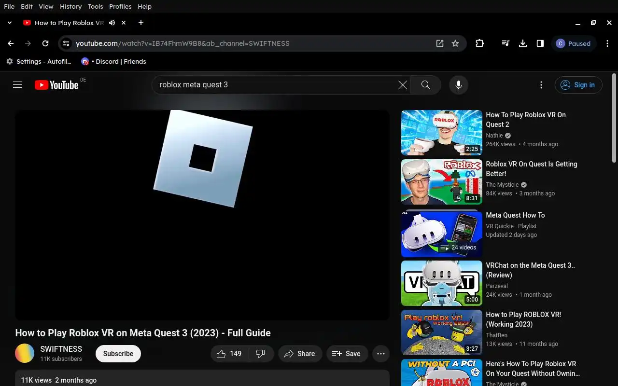Mute the tab using speaker icon

click(x=112, y=23)
